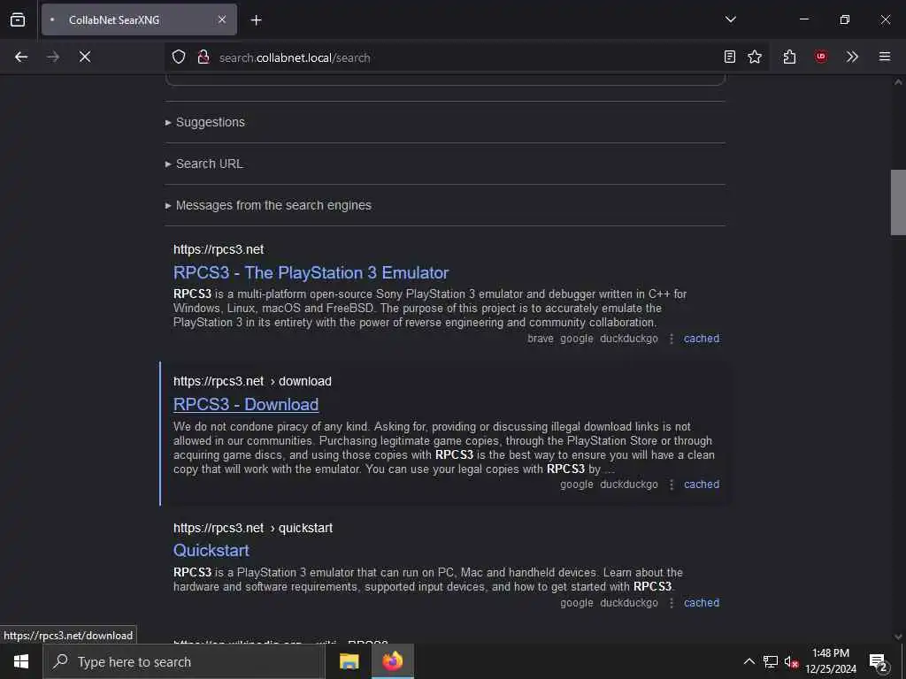This screenshot has height=679, width=906.
Task: Open the Firefox application menu
Action: (x=885, y=57)
